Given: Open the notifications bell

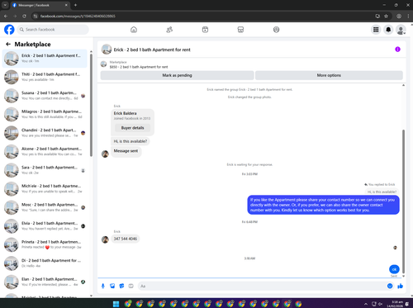Looking at the screenshot, I should pos(388,30).
